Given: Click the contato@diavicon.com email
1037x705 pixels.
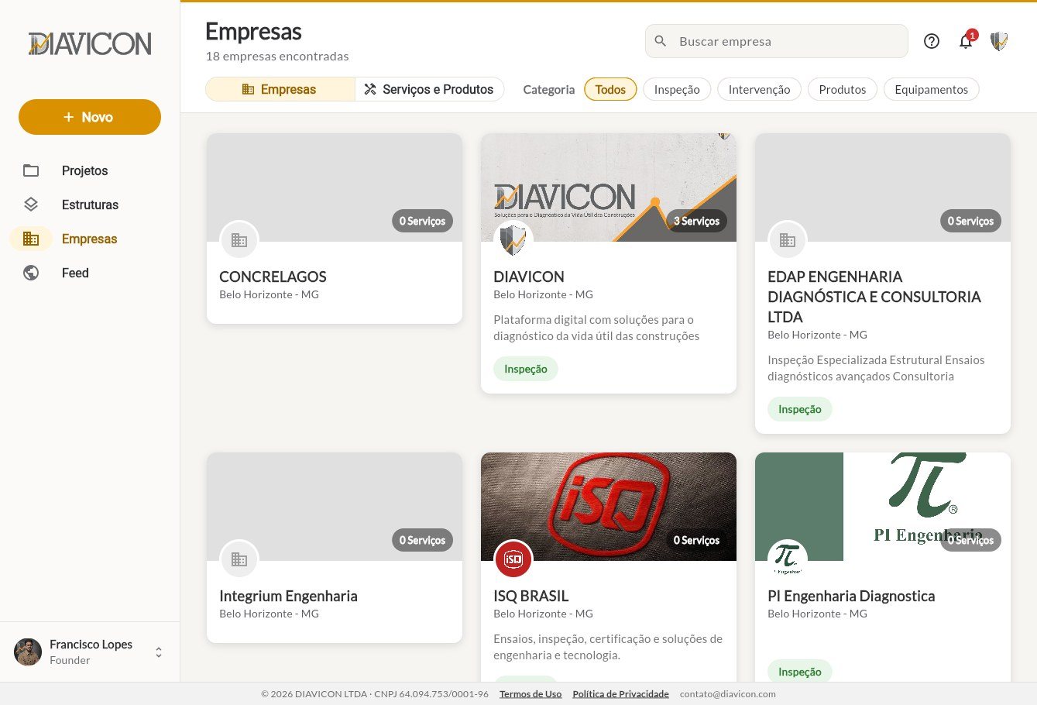Looking at the screenshot, I should click(728, 694).
